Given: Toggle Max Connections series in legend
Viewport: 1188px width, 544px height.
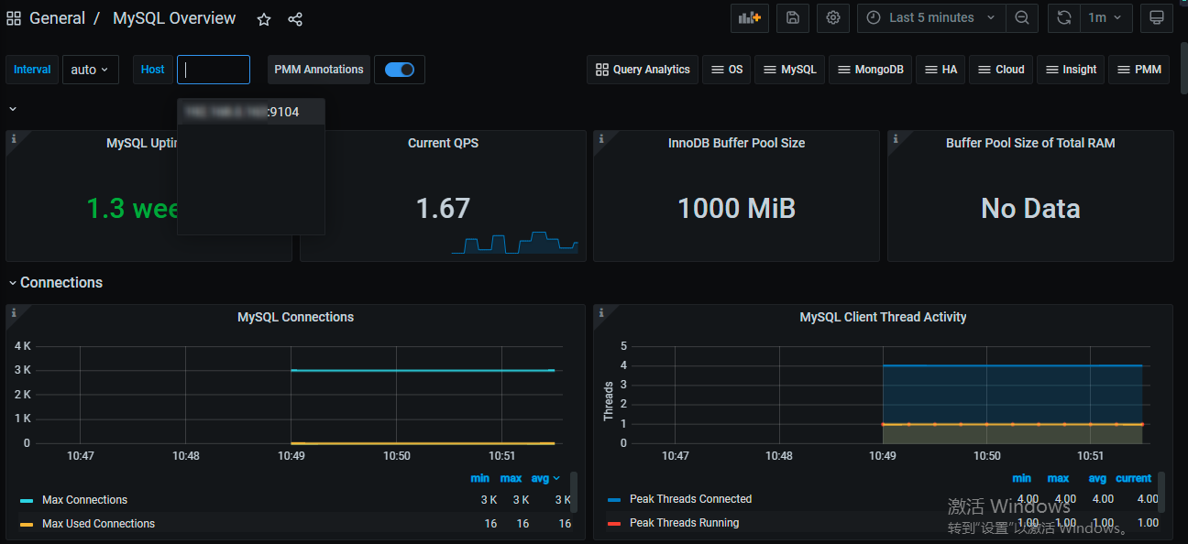Looking at the screenshot, I should tap(84, 500).
